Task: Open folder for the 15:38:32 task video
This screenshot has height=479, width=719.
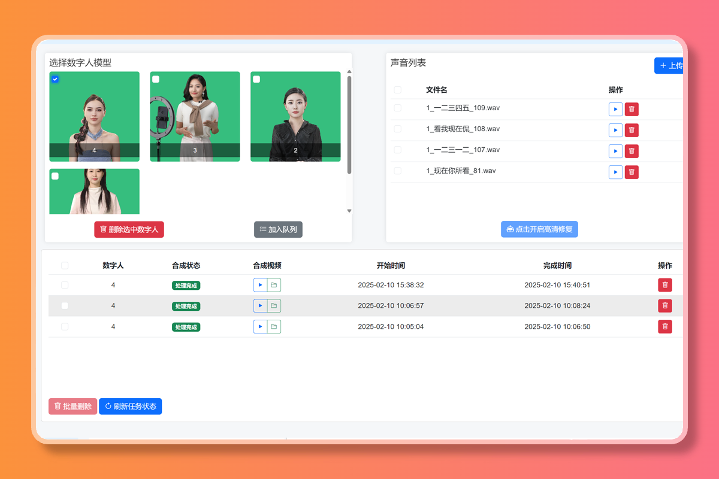Action: [274, 285]
